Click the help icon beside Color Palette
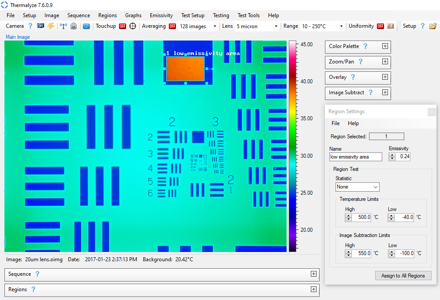Image resolution: width=440 pixels, height=300 pixels. click(365, 46)
